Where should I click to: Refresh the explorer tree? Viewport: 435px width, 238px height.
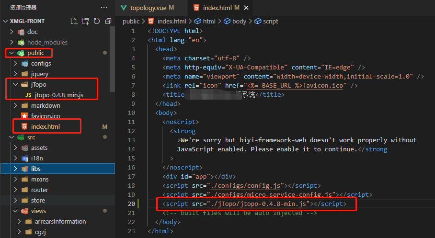point(97,21)
